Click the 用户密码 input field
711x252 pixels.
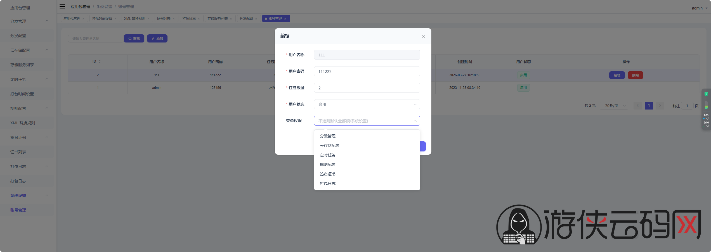point(367,71)
